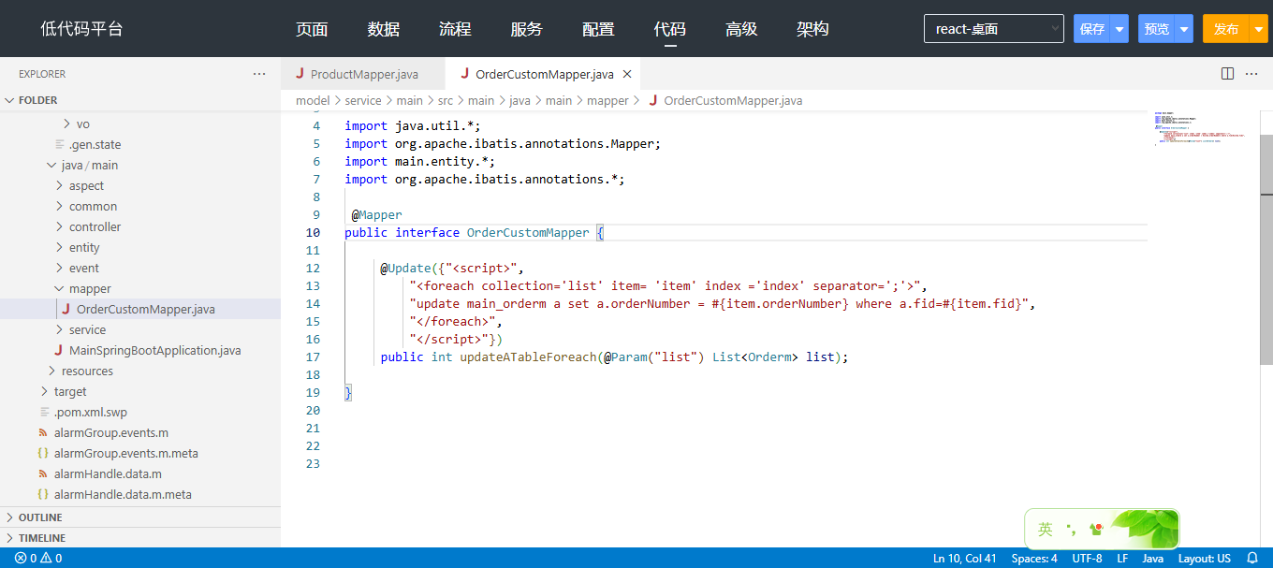Click alarmHandle.data.m.meta braces icon
Image resolution: width=1273 pixels, height=568 pixels.
tap(43, 494)
